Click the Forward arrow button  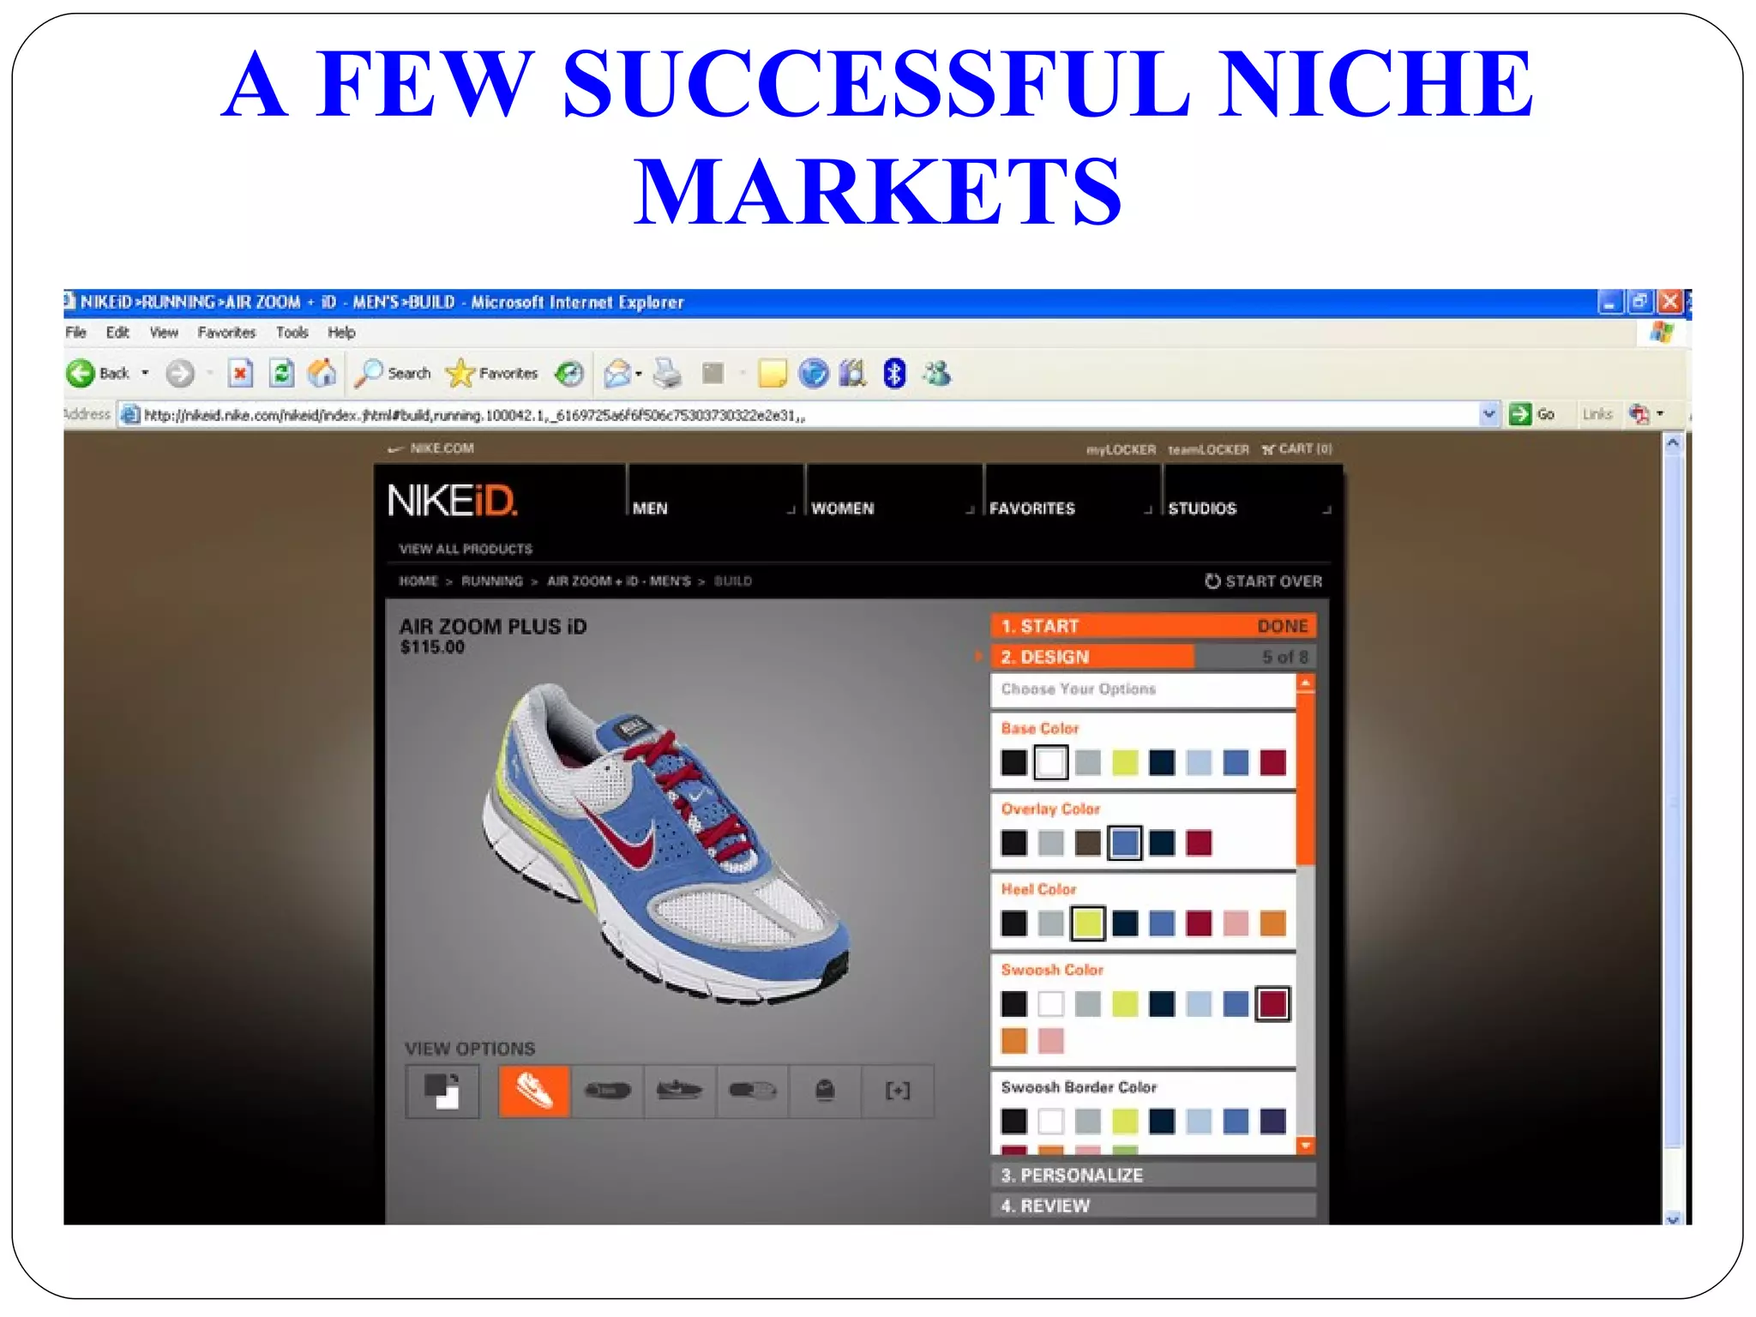[180, 374]
